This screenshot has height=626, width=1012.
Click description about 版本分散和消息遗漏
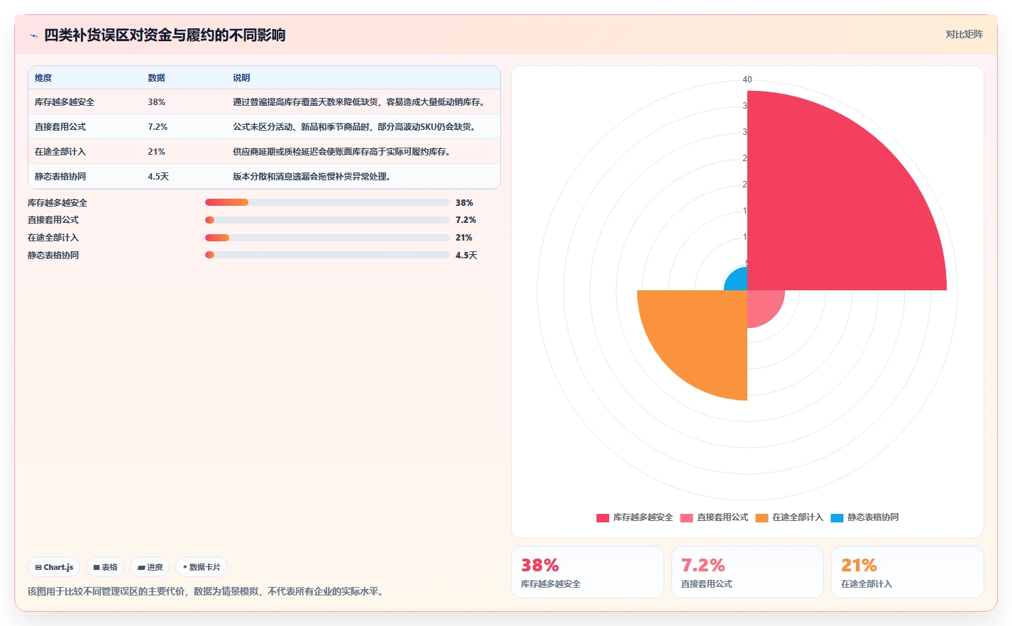[312, 177]
